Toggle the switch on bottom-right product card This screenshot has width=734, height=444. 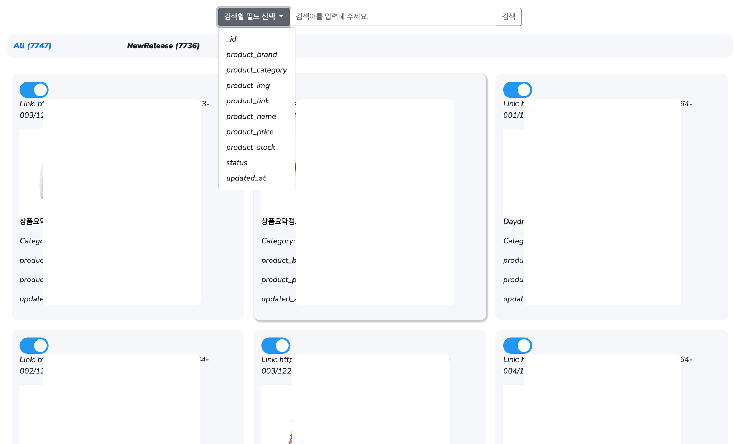click(x=517, y=346)
